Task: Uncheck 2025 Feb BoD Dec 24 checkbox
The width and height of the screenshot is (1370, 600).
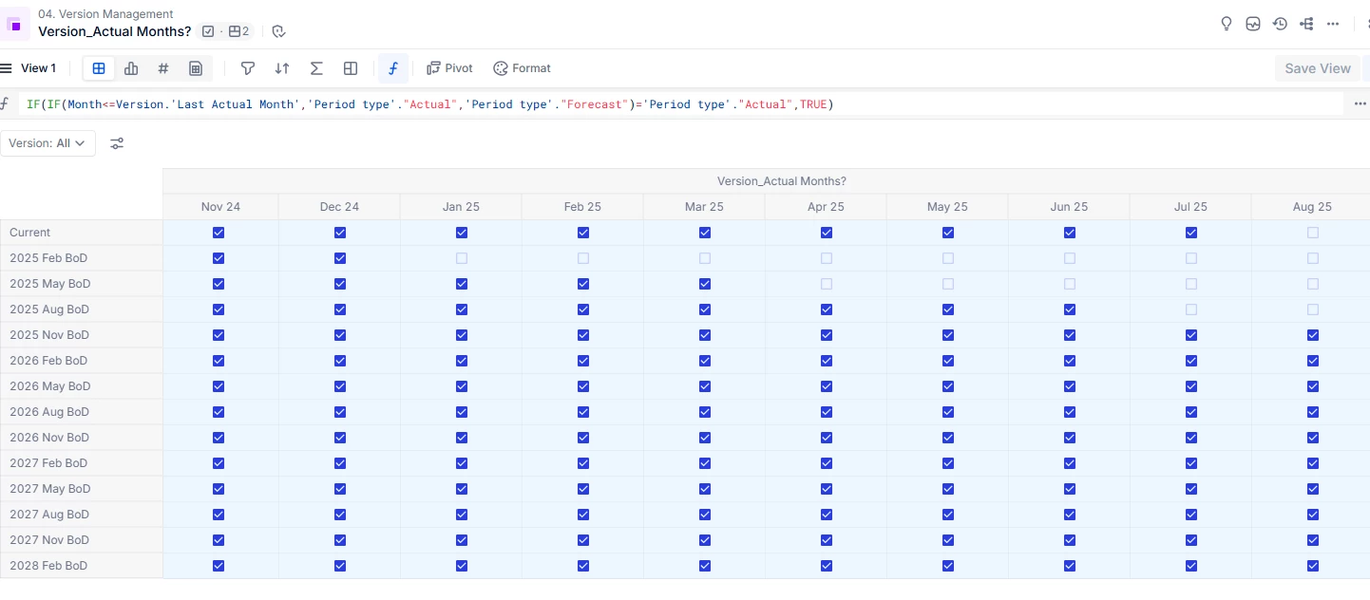Action: (340, 258)
